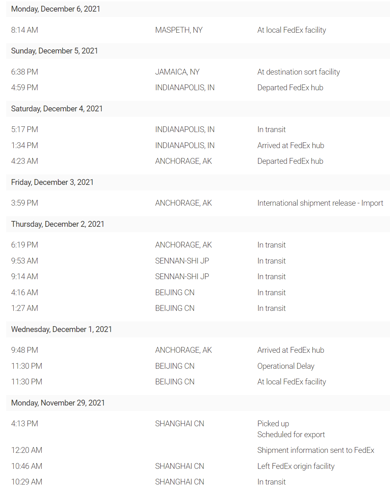
Task: Select the "Wednesday, December 1, 2021" header row
Action: pos(61,329)
